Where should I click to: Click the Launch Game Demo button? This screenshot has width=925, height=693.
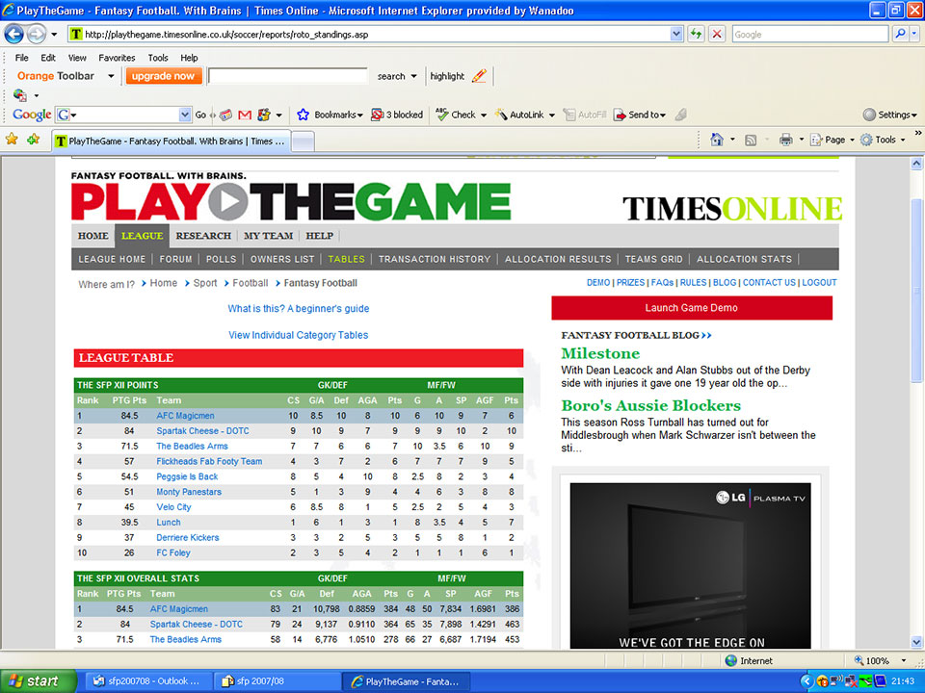tap(691, 308)
